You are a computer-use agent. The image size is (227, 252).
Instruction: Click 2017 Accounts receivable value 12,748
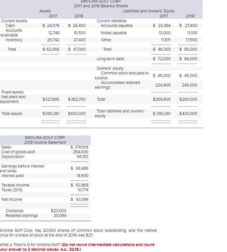tap(54, 33)
